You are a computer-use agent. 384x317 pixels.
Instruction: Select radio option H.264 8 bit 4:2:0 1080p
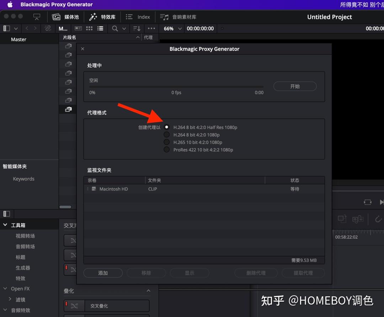point(166,134)
